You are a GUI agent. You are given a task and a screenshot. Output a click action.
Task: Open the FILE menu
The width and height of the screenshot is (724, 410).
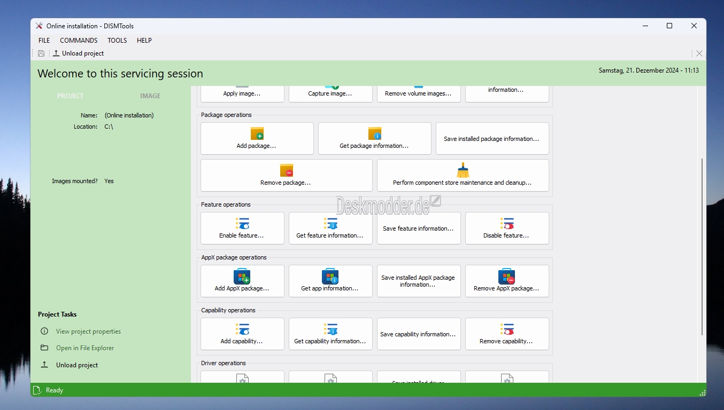pyautogui.click(x=44, y=40)
